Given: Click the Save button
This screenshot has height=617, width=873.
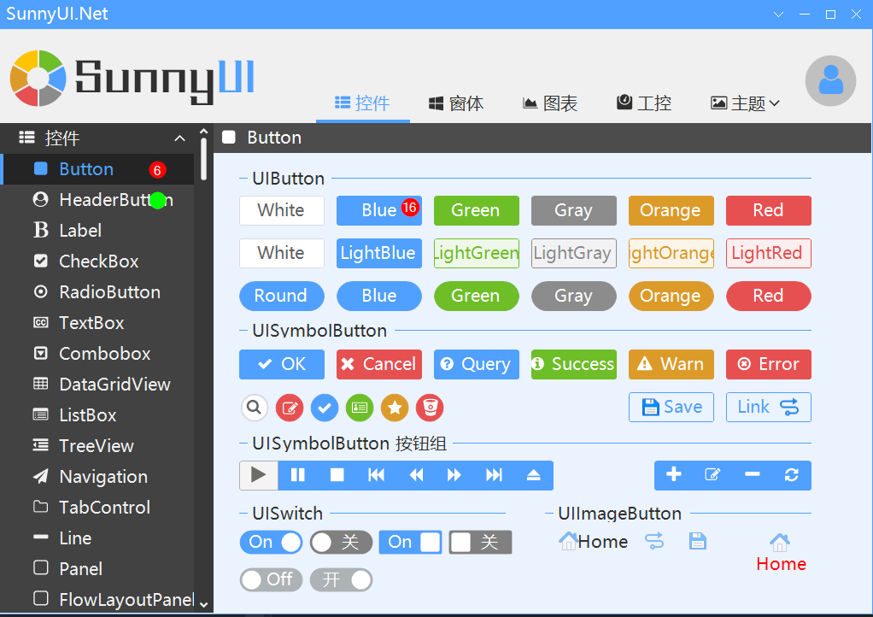Looking at the screenshot, I should [671, 407].
